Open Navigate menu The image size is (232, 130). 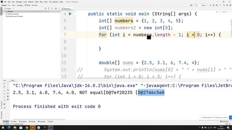[19, 2]
